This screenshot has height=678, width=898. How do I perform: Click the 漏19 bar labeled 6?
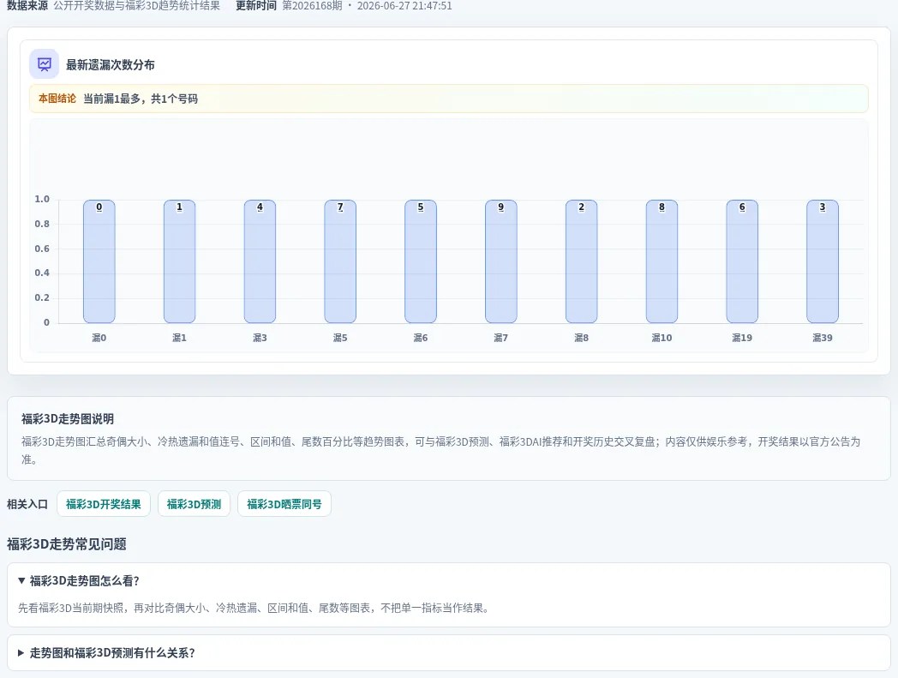point(742,261)
